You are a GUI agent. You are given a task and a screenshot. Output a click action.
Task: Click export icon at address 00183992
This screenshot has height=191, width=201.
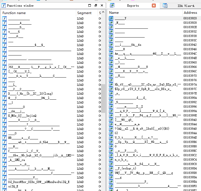click(x=111, y=102)
